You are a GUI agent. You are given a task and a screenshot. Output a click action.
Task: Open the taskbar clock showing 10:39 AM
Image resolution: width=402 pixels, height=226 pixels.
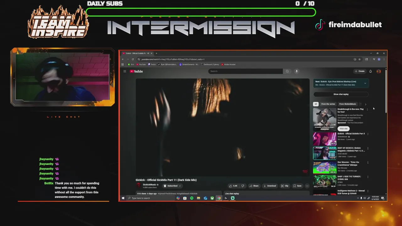(x=375, y=198)
